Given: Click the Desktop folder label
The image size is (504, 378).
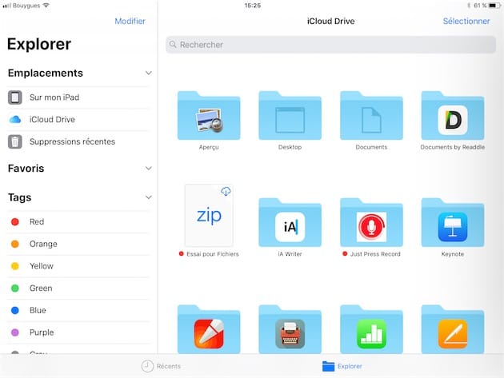Looking at the screenshot, I should (x=290, y=147).
